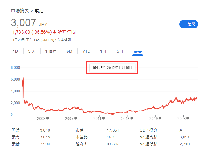Click the 殖利率 value 0.63%
204x150 pixels.
click(113, 144)
